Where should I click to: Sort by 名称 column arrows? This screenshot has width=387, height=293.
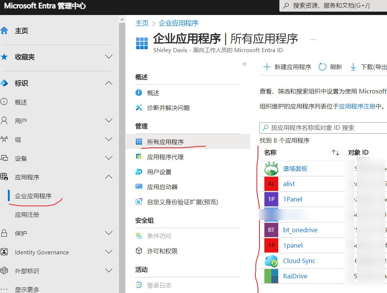pyautogui.click(x=335, y=153)
